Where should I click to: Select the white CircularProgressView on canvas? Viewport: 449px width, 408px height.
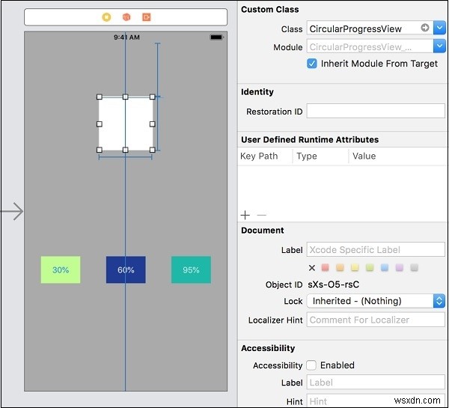point(126,124)
